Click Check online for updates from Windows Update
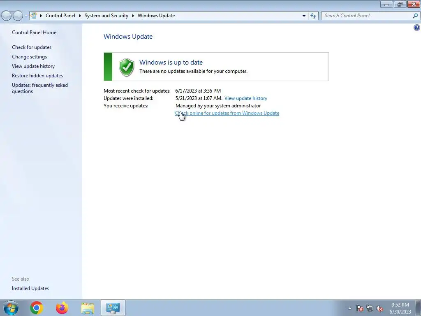Viewport: 421px width, 316px height. coord(227,113)
